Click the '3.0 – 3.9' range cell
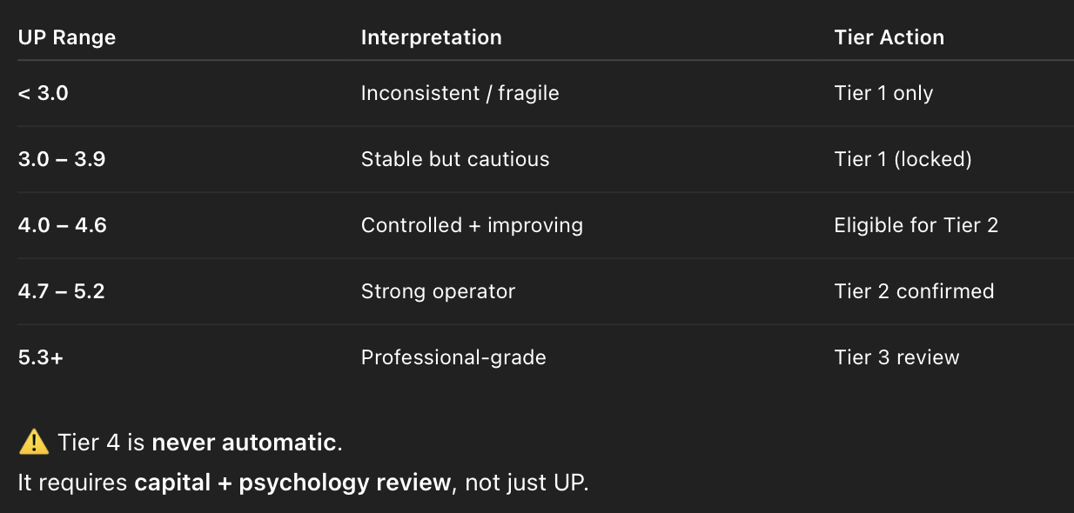The height and width of the screenshot is (513, 1074). 62,159
